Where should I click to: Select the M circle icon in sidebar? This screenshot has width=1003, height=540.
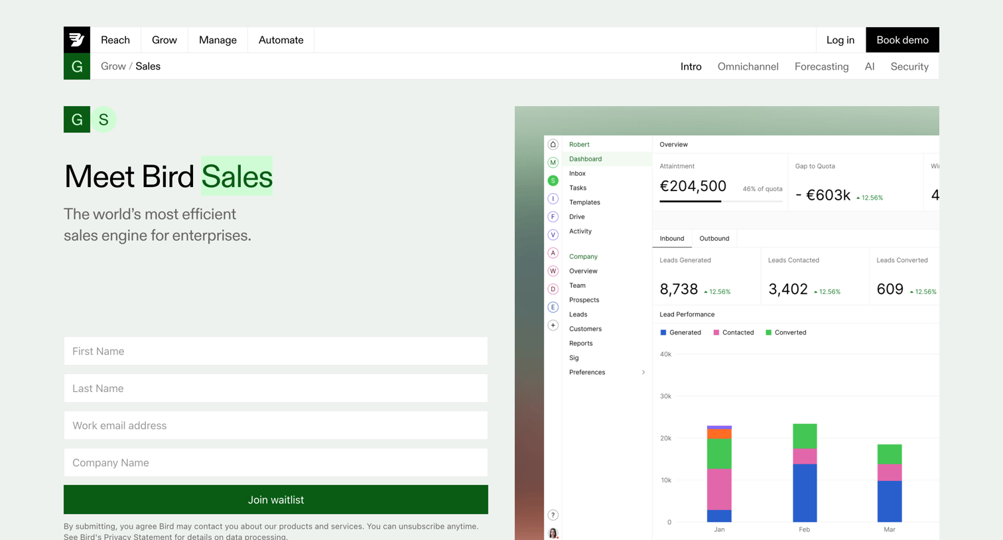tap(553, 163)
